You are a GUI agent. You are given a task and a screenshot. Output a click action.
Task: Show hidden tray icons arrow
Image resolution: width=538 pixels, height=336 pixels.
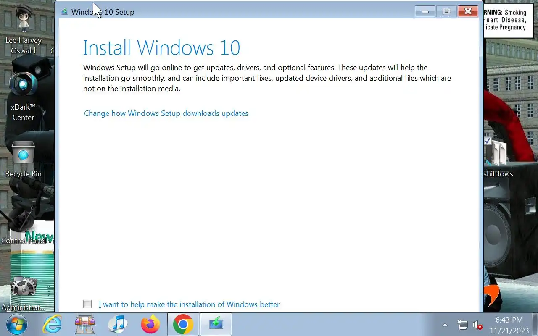(x=445, y=325)
